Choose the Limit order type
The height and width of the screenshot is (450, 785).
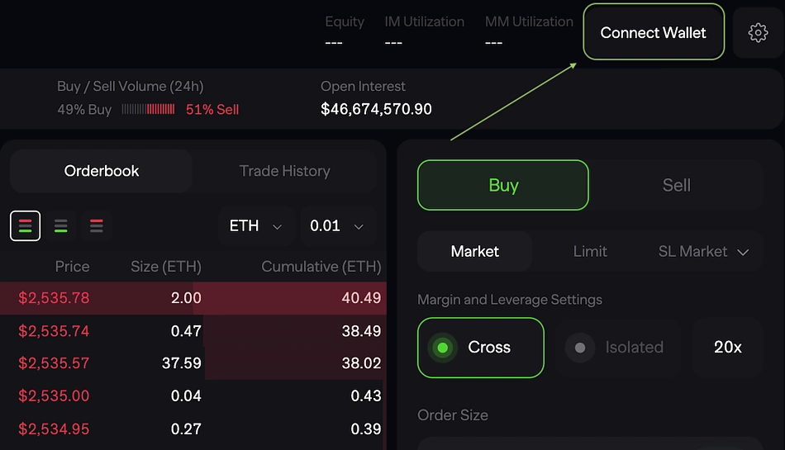(590, 252)
